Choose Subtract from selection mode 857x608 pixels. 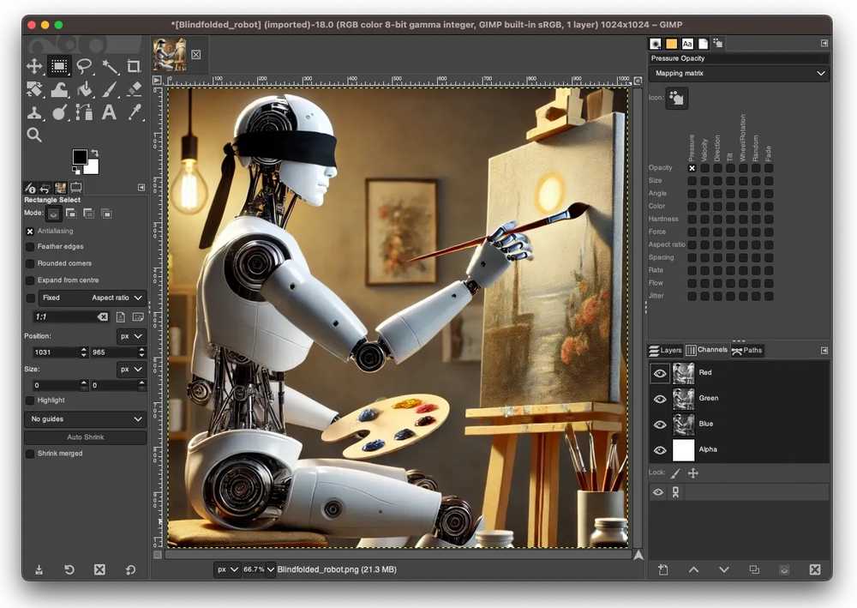click(89, 214)
